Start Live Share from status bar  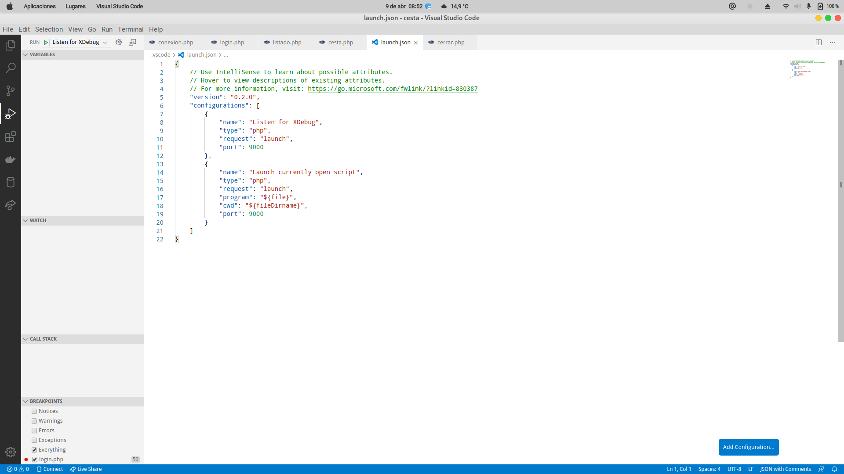(86, 469)
